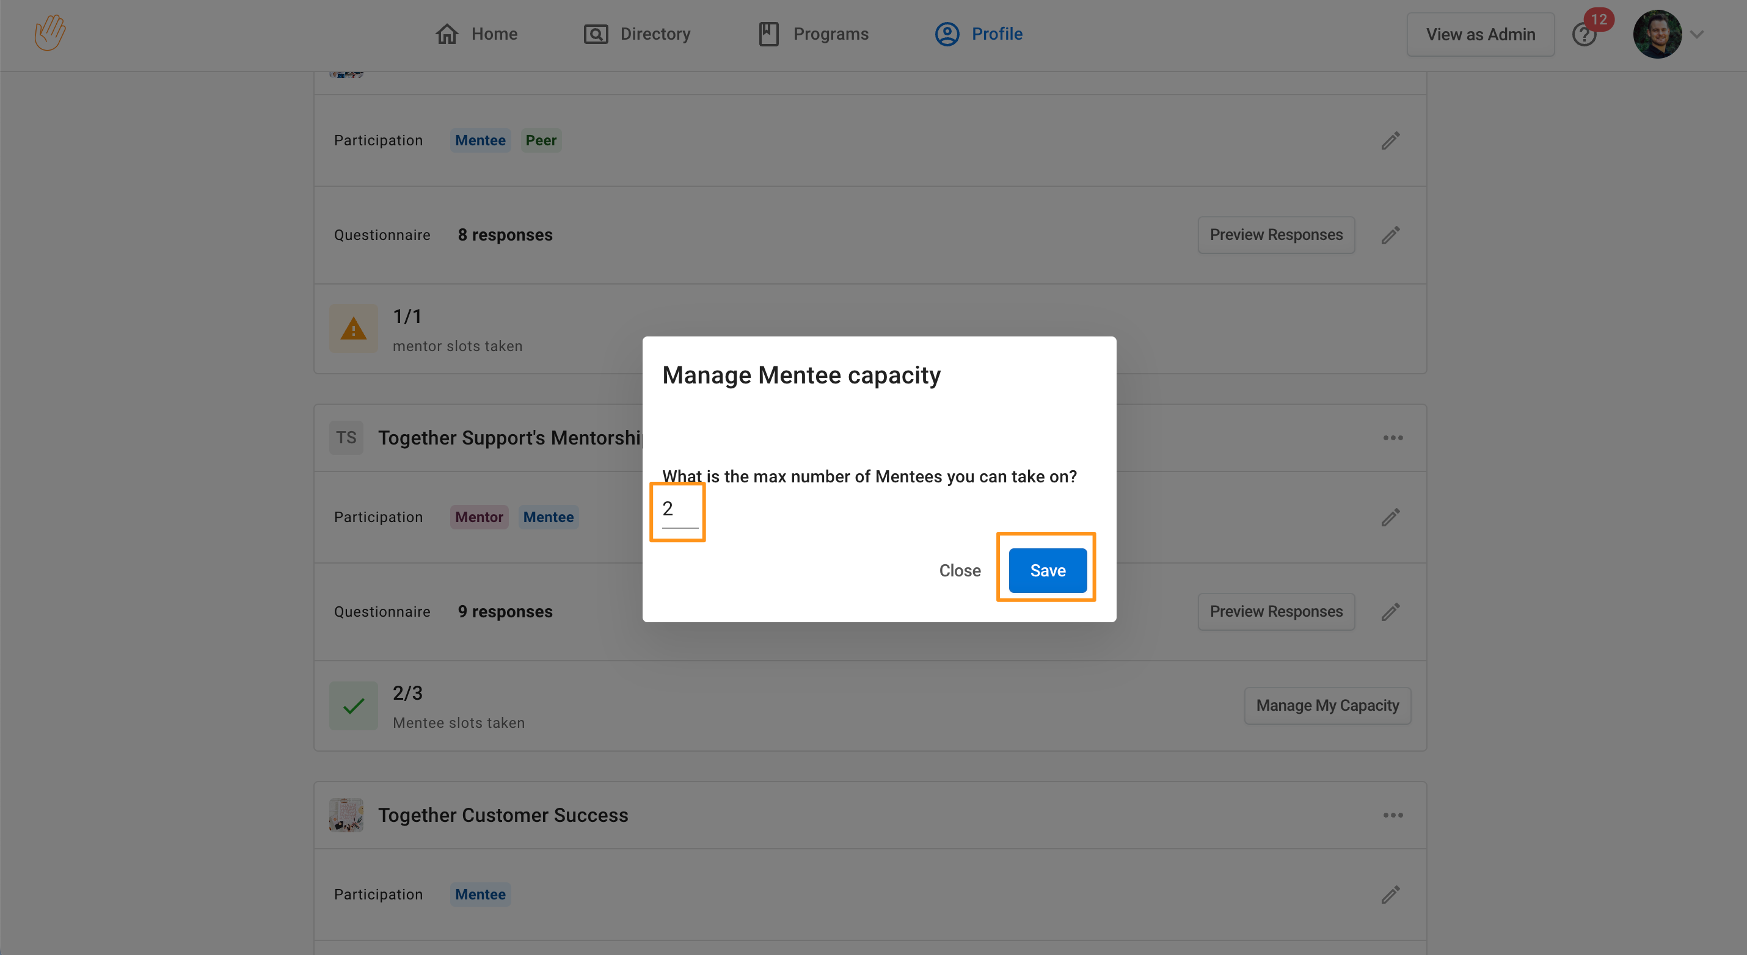1747x955 pixels.
Task: Open the Directory tab
Action: click(x=637, y=34)
